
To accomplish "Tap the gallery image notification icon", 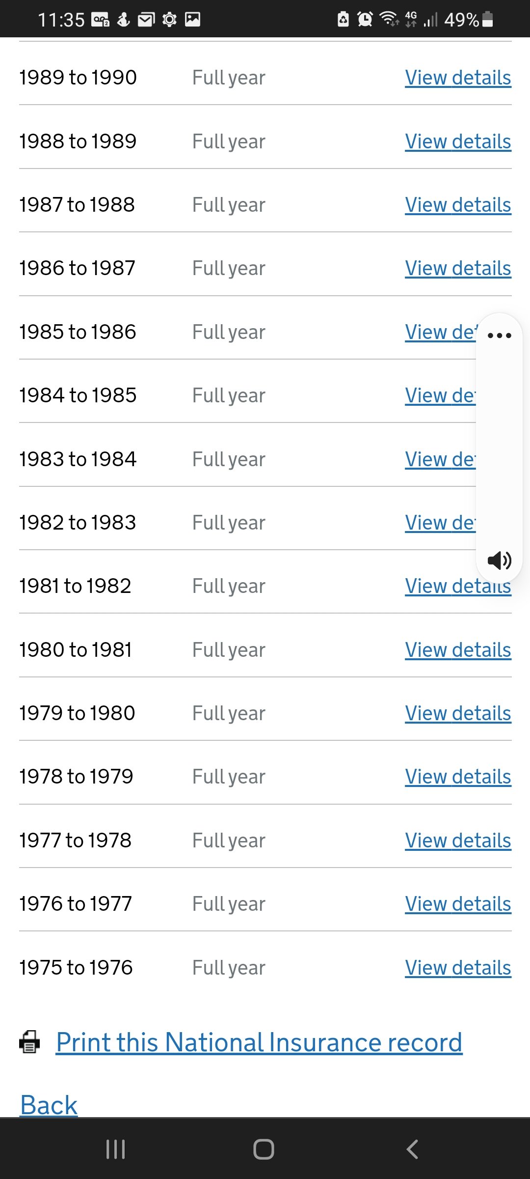I will click(x=192, y=19).
